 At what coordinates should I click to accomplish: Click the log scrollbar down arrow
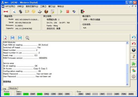click(127, 84)
